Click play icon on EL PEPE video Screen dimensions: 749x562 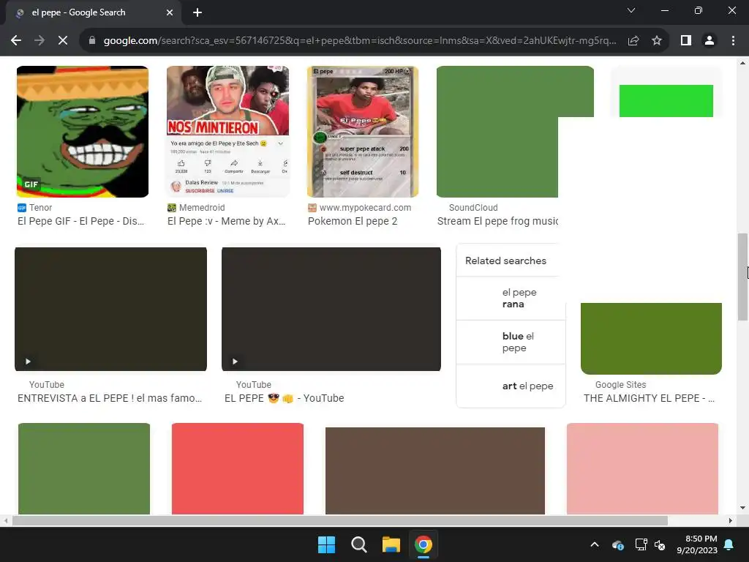(235, 361)
